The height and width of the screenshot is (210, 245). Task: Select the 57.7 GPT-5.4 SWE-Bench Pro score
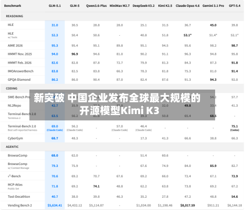[235, 97]
